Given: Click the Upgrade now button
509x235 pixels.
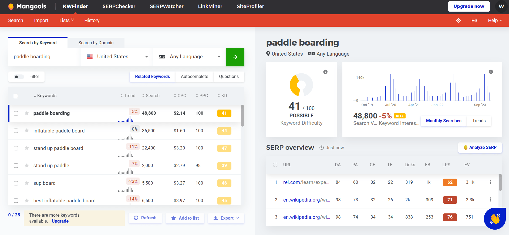Looking at the screenshot, I should (469, 6).
